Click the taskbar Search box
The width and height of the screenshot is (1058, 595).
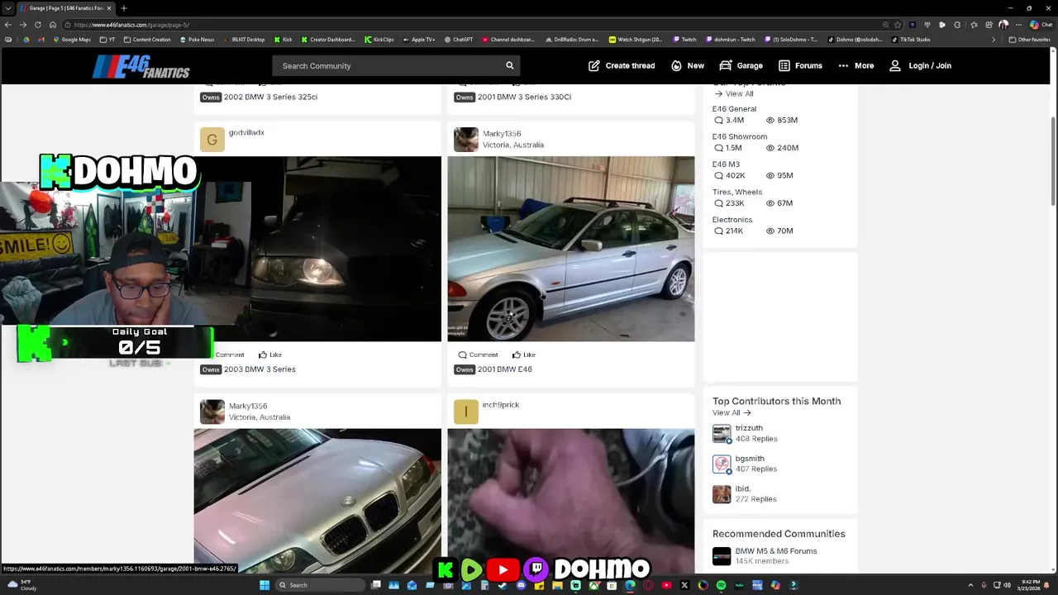tap(320, 585)
